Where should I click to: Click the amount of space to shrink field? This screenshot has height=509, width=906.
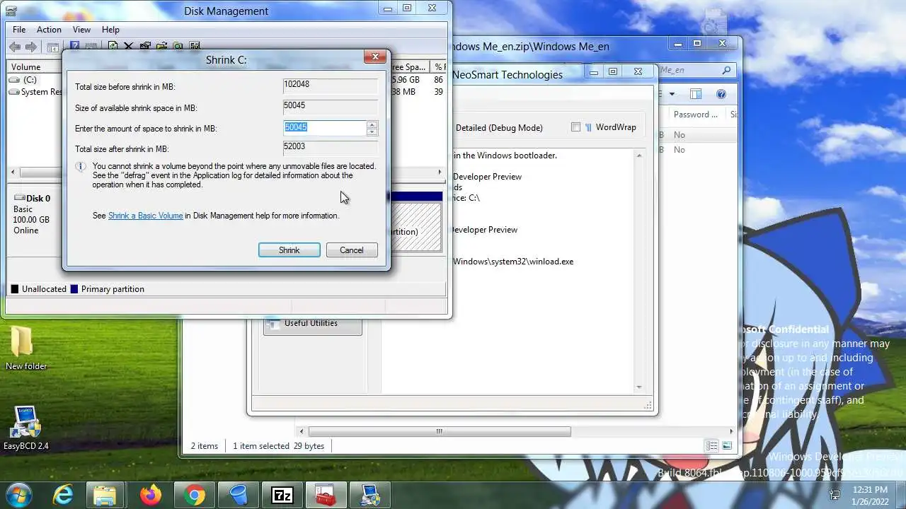(x=324, y=128)
